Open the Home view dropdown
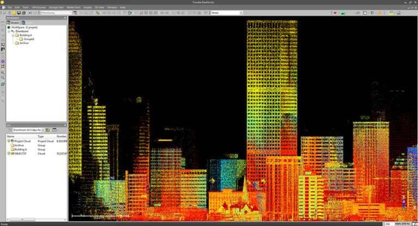The width and height of the screenshot is (418, 226). click(241, 12)
